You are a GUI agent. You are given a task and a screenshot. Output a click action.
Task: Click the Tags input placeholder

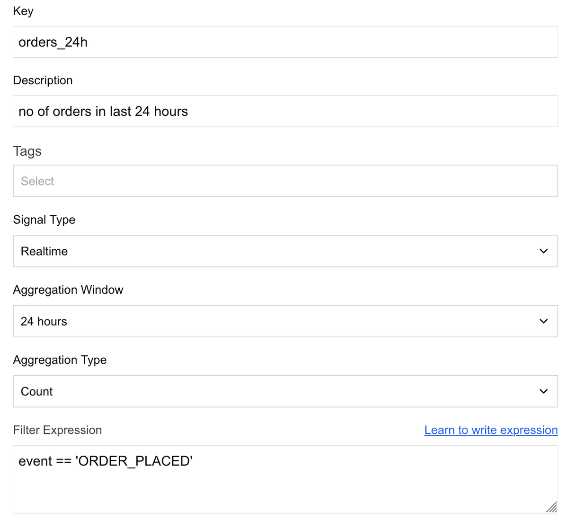tap(37, 181)
